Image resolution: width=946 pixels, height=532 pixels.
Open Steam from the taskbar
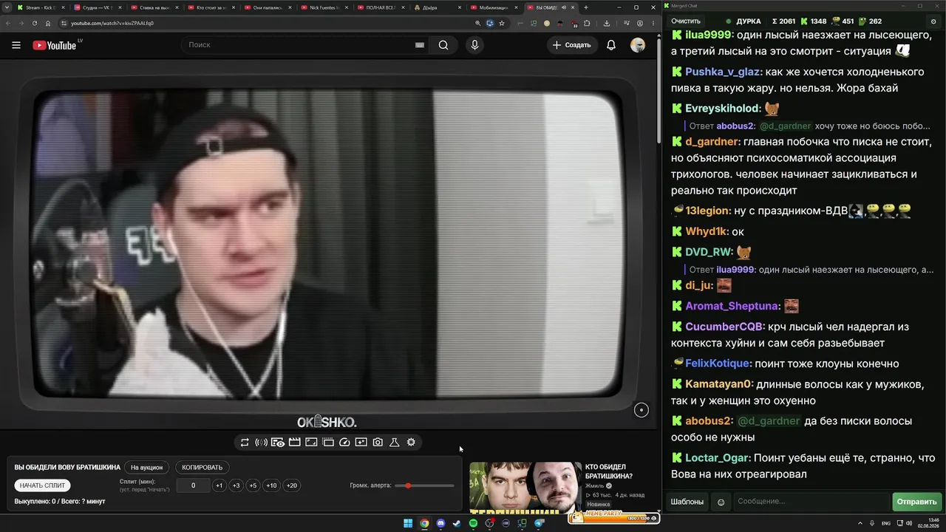[457, 524]
